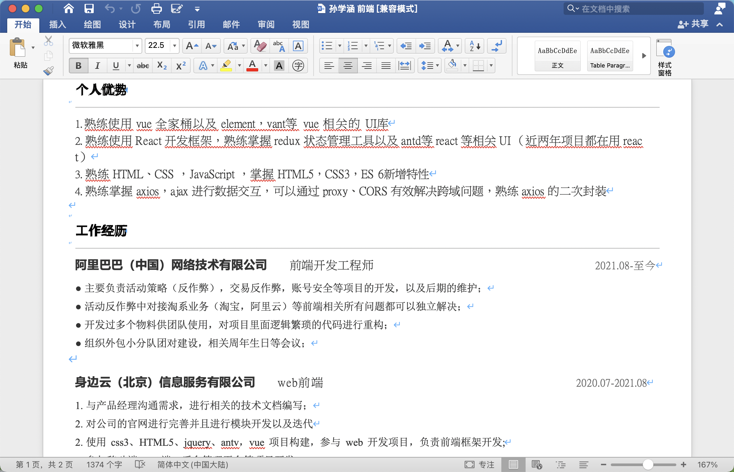The height and width of the screenshot is (472, 734).
Task: Open the Styles pane
Action: click(665, 57)
